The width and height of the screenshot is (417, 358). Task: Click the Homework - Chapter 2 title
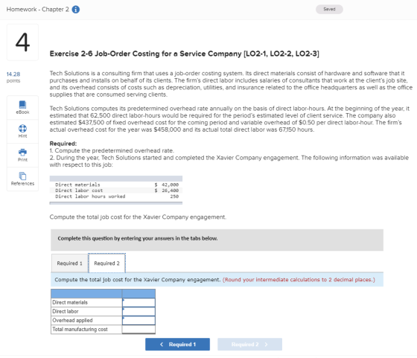38,9
